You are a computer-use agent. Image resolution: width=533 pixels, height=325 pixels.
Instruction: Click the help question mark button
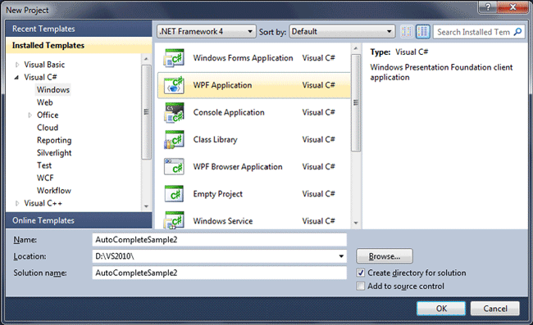click(x=488, y=7)
